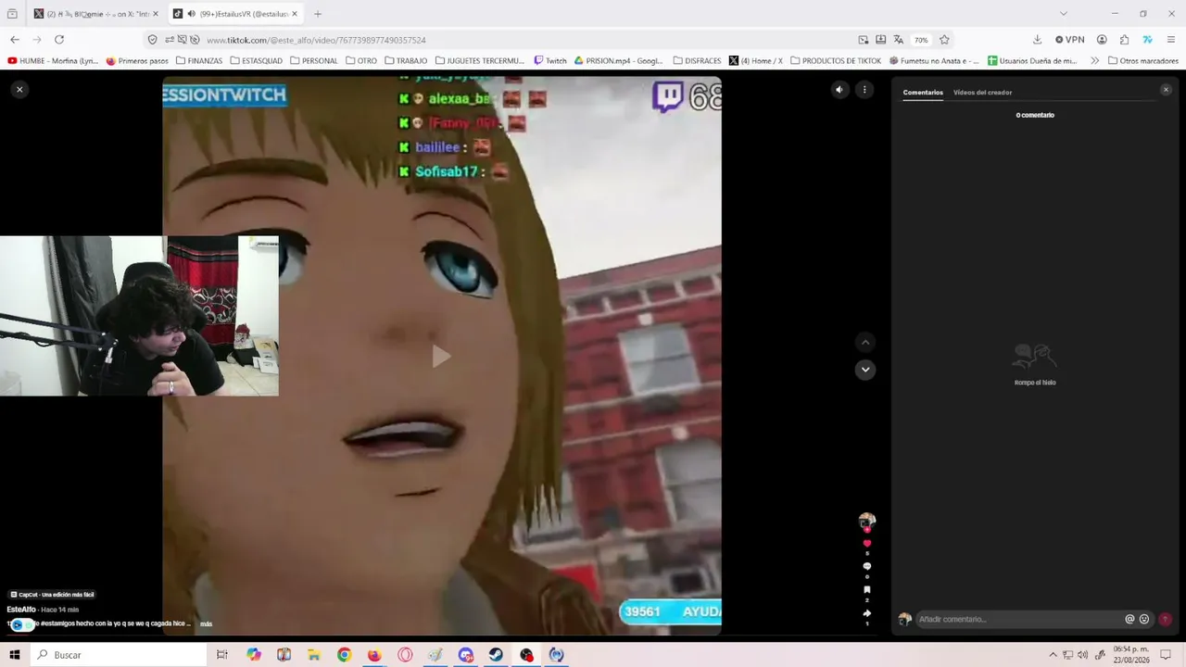Reload the current page
The width and height of the screenshot is (1186, 667).
pos(59,40)
